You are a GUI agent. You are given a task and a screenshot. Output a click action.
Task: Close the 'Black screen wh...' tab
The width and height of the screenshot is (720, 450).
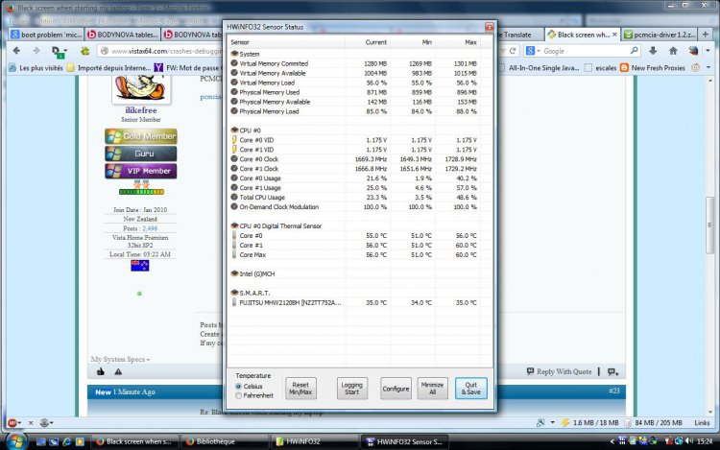pyautogui.click(x=614, y=35)
